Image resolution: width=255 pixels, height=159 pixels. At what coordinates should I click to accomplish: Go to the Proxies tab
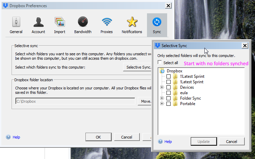point(107,25)
